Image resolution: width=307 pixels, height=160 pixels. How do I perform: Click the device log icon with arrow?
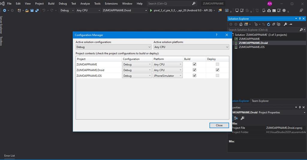tap(264, 10)
